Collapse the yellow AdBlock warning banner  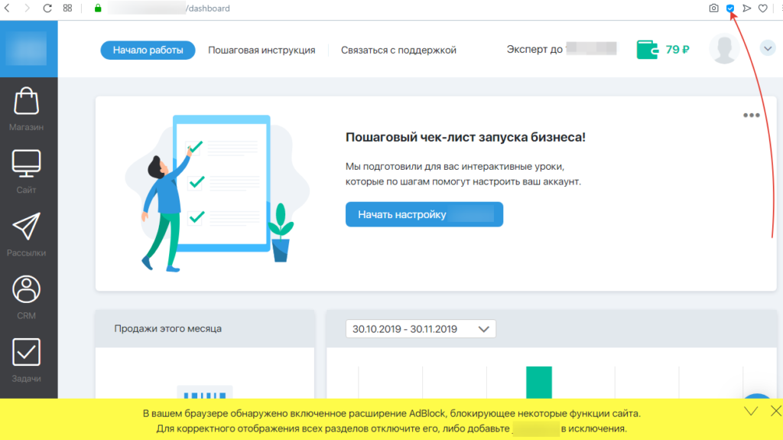pyautogui.click(x=751, y=411)
